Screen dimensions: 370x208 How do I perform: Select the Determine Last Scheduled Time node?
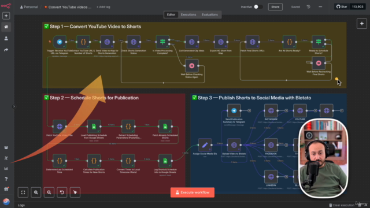click(x=60, y=161)
